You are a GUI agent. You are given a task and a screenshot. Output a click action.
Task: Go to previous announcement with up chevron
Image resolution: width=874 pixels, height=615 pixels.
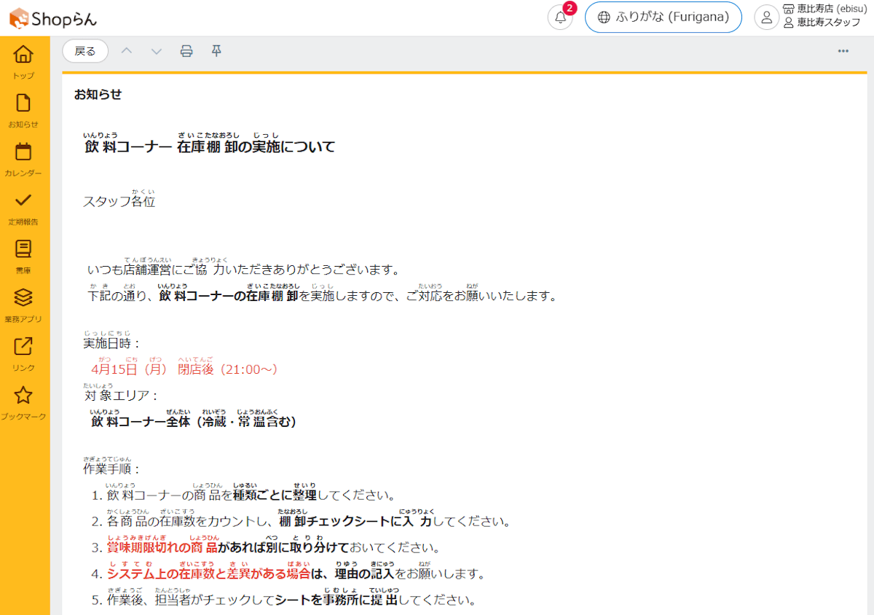(x=127, y=51)
